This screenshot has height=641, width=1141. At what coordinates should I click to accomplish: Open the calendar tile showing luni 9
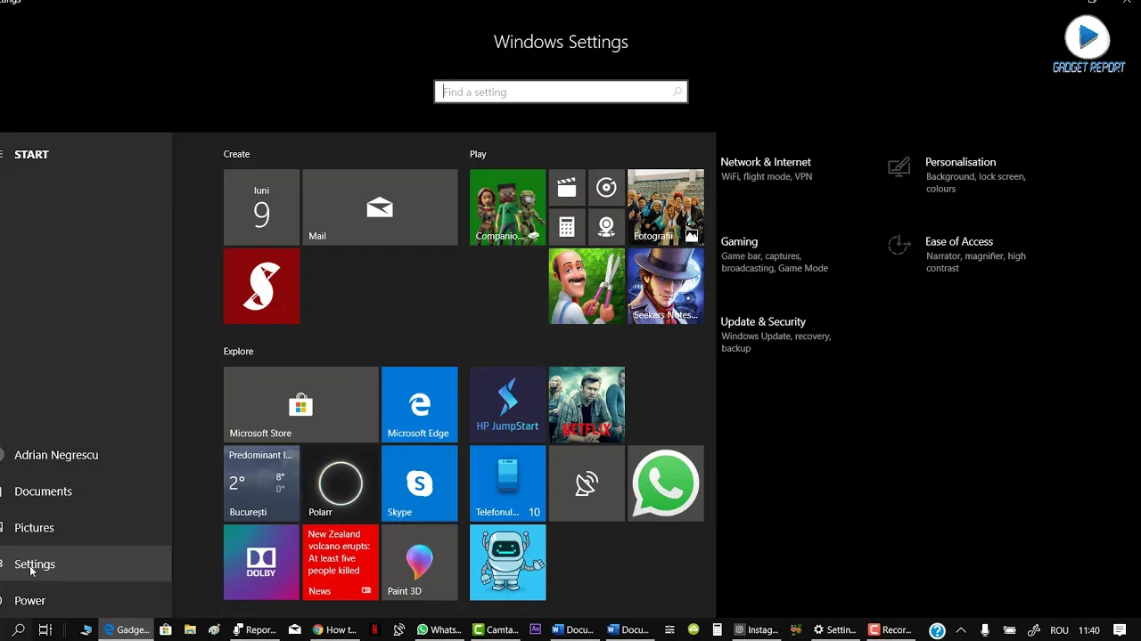(261, 207)
